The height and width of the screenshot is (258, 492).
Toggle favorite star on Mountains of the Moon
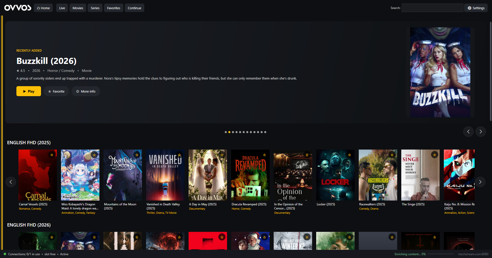(x=137, y=155)
